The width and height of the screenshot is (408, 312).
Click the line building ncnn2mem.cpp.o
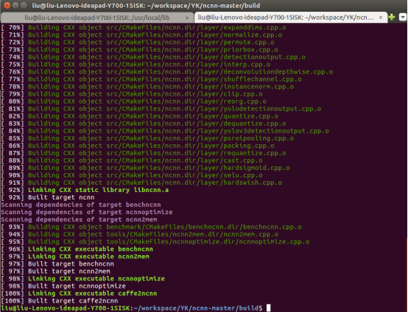tap(139, 234)
